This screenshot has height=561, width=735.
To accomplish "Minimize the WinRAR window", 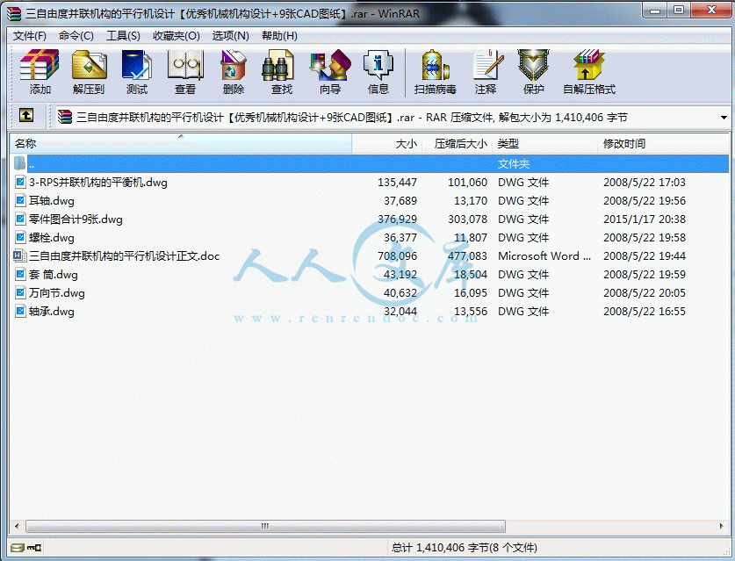I will [655, 11].
